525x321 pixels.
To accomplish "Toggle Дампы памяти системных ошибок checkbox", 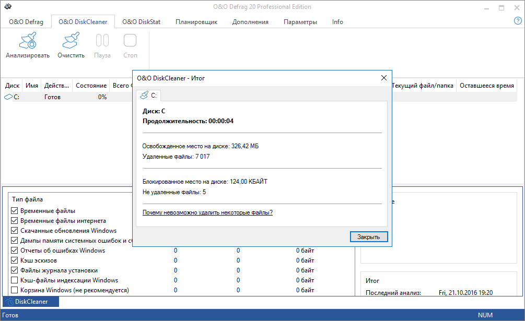I will (15, 241).
